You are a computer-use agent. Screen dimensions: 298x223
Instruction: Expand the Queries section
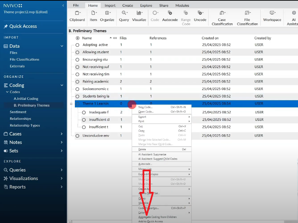(62, 170)
